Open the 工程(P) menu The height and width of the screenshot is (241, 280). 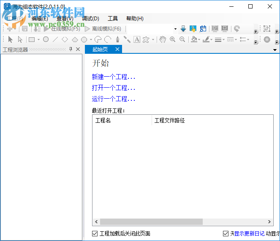(x=15, y=19)
